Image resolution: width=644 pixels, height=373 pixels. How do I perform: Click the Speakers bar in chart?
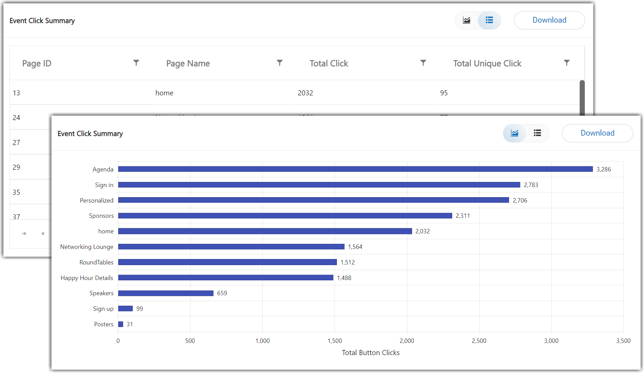click(166, 293)
